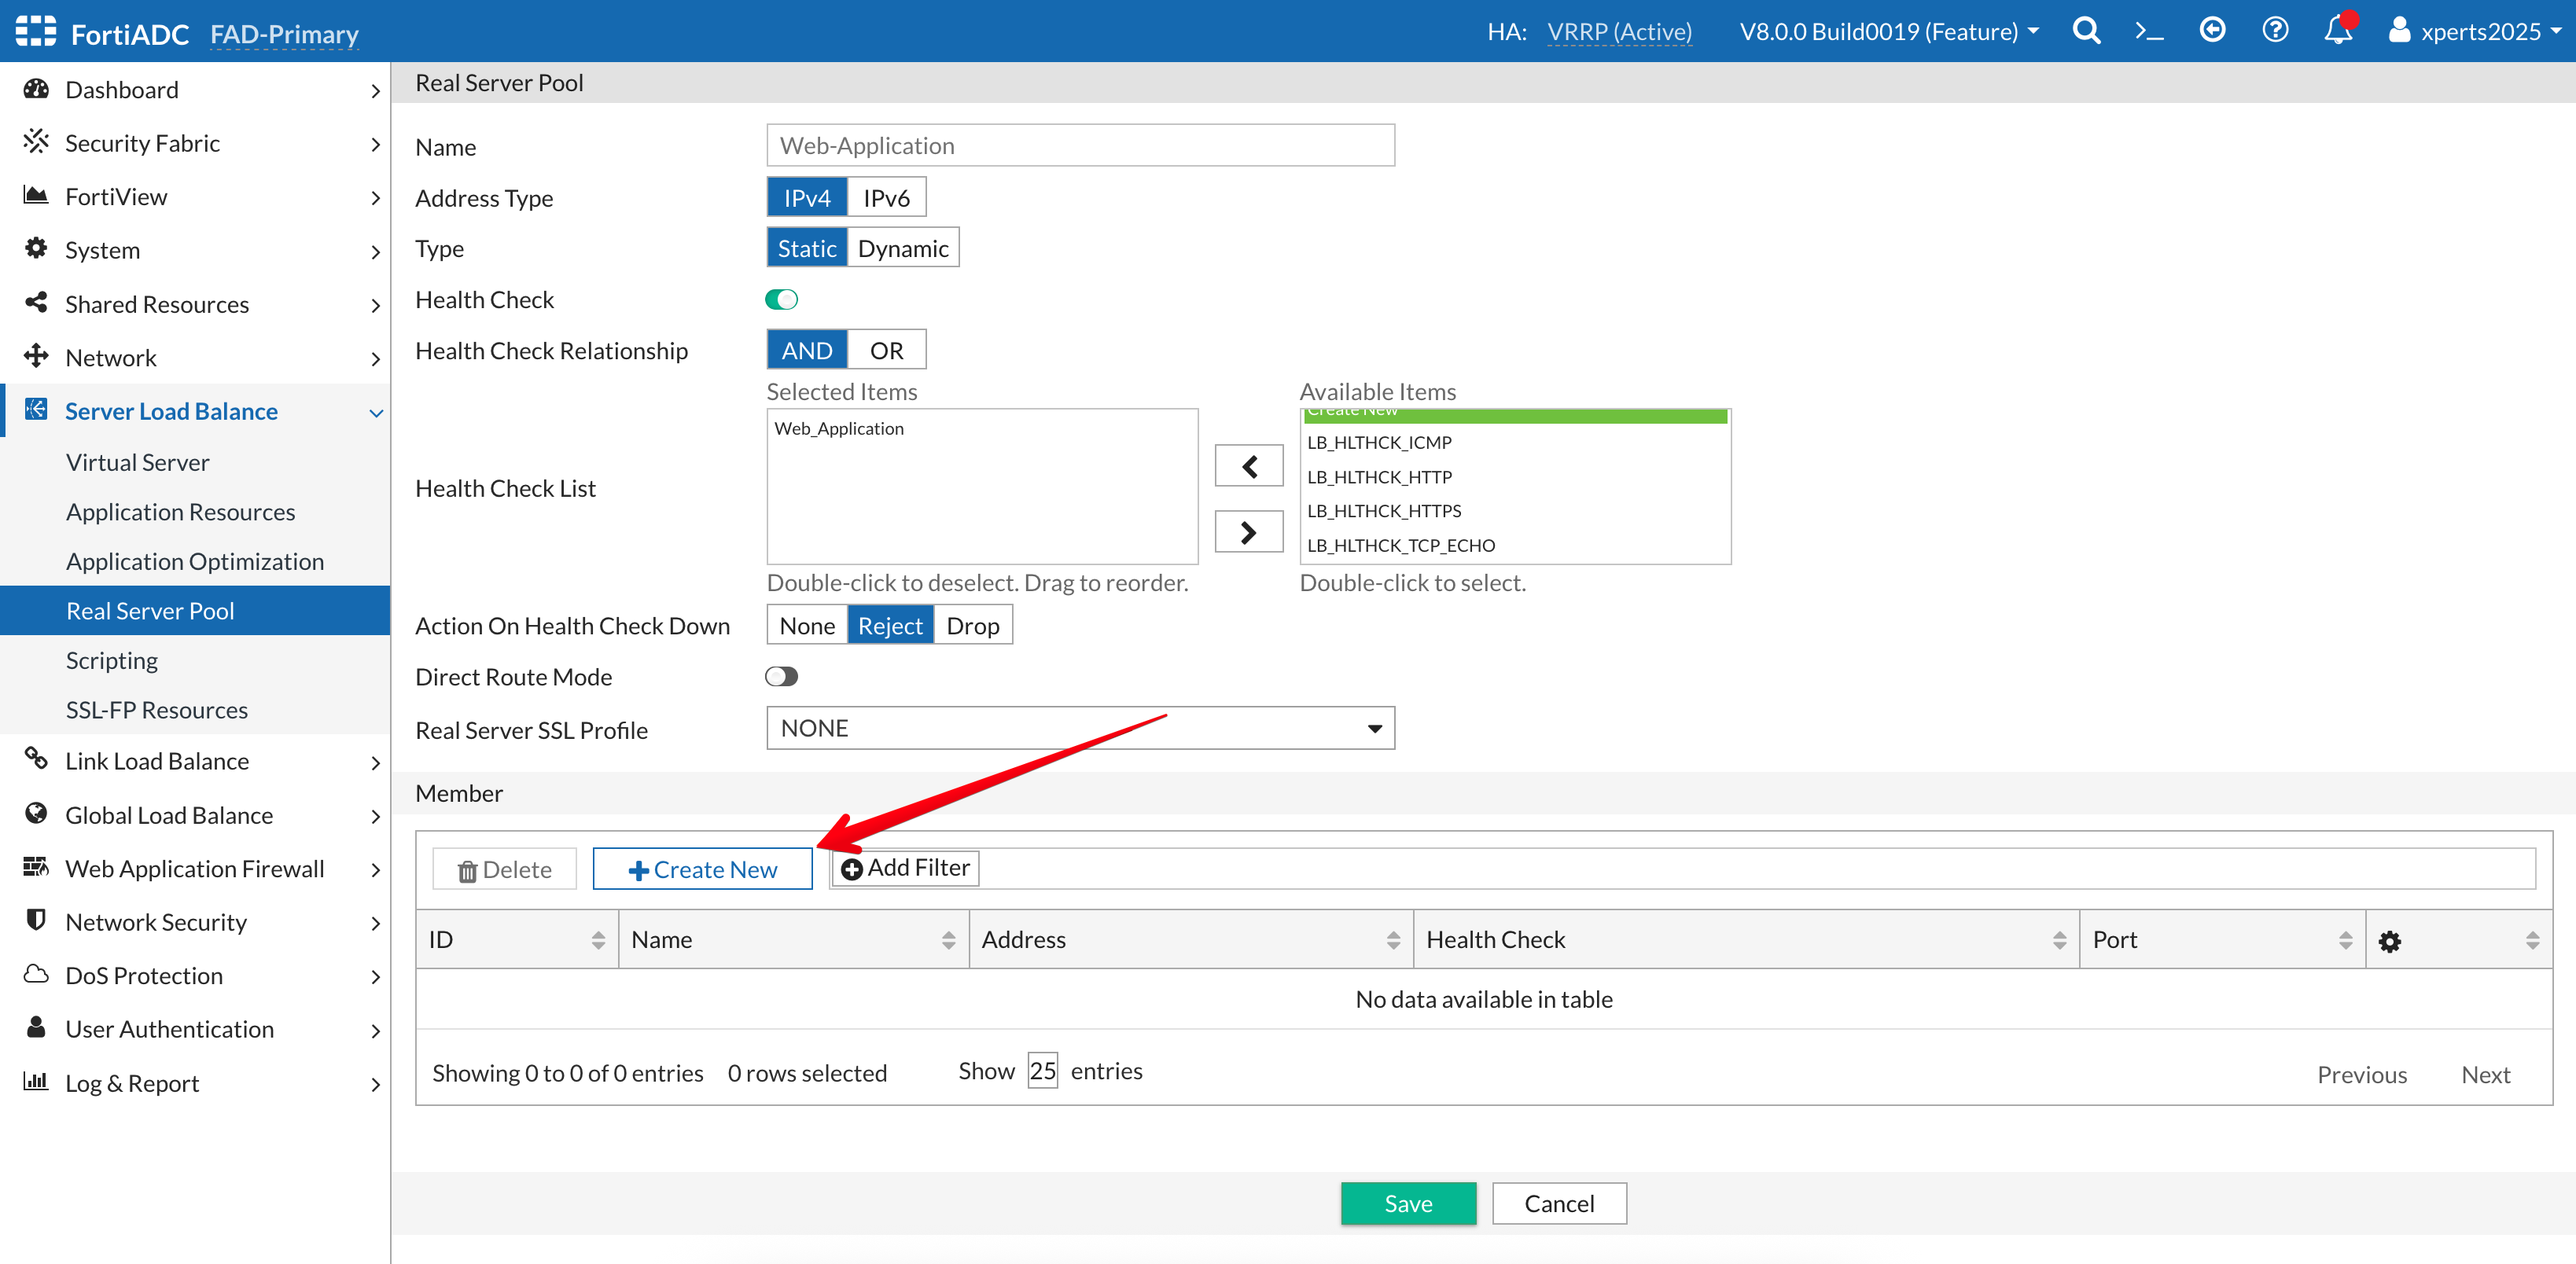The width and height of the screenshot is (2576, 1264).
Task: Open table column settings gear icon
Action: click(2389, 941)
